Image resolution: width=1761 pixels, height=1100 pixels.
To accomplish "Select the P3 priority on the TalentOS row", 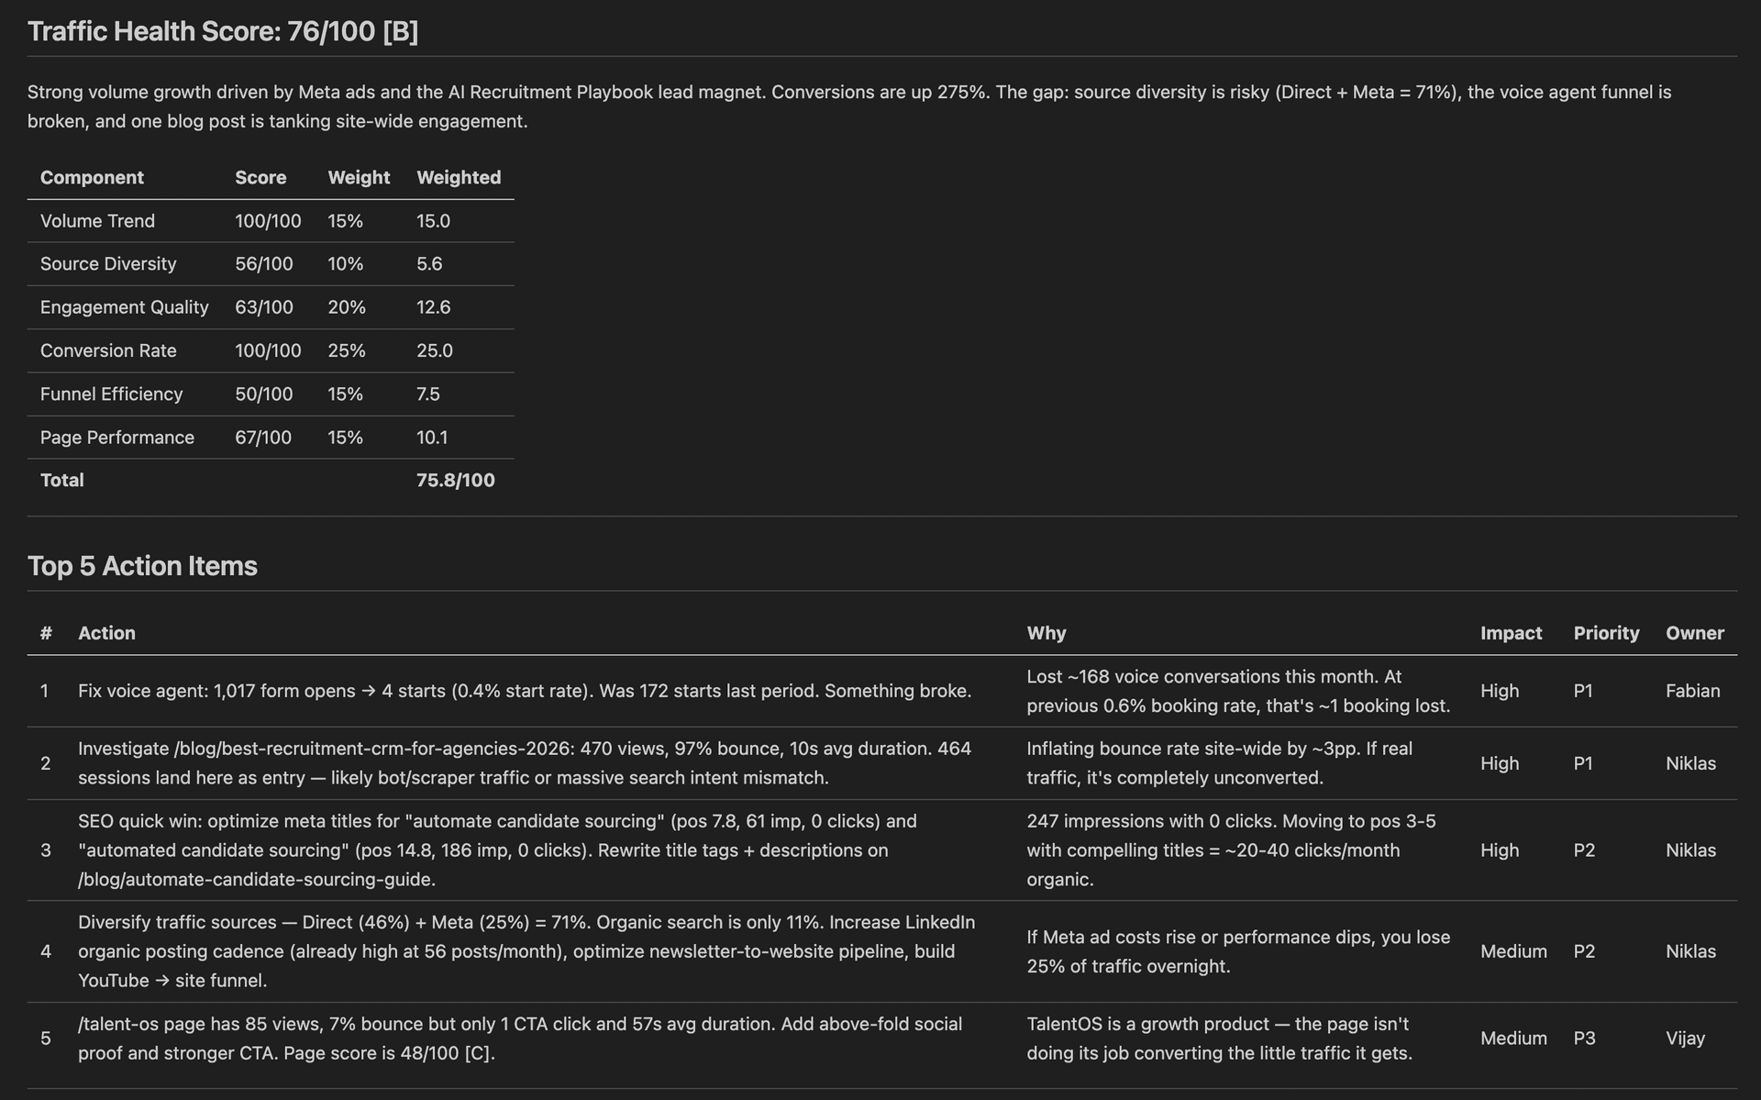I will coord(1587,1038).
